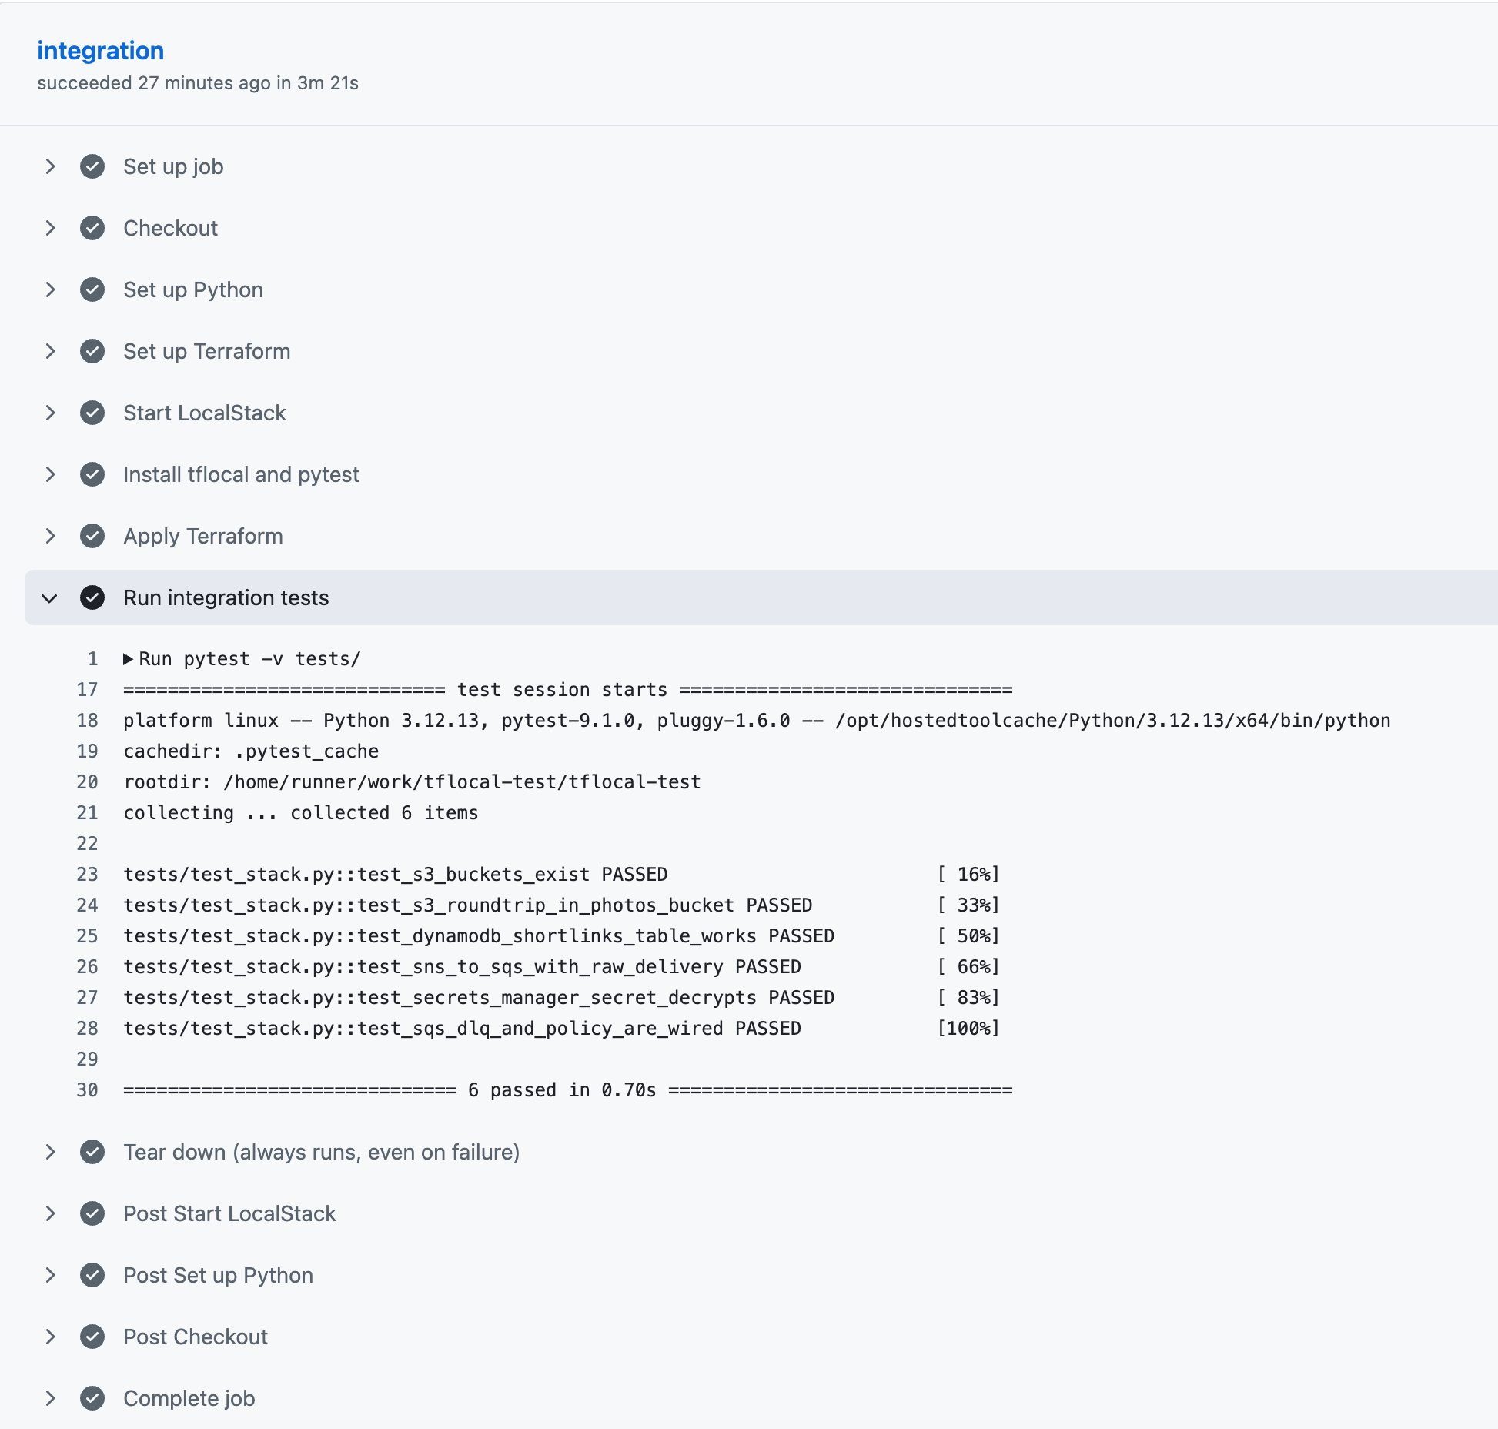
Task: Select log line number 23
Action: [87, 875]
